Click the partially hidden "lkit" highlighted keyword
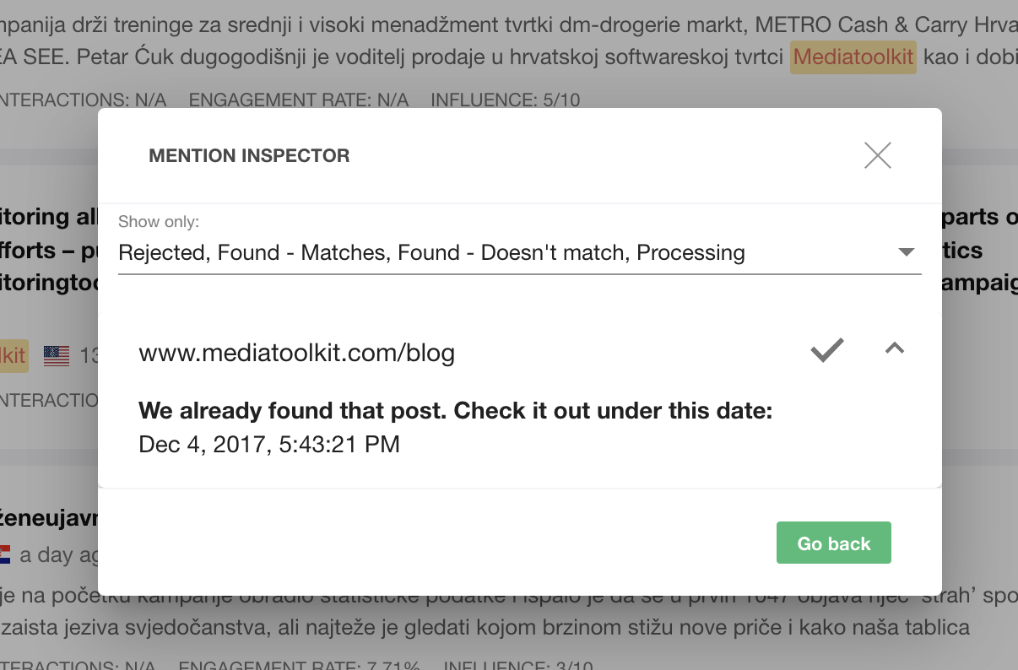The width and height of the screenshot is (1018, 670). click(x=13, y=354)
